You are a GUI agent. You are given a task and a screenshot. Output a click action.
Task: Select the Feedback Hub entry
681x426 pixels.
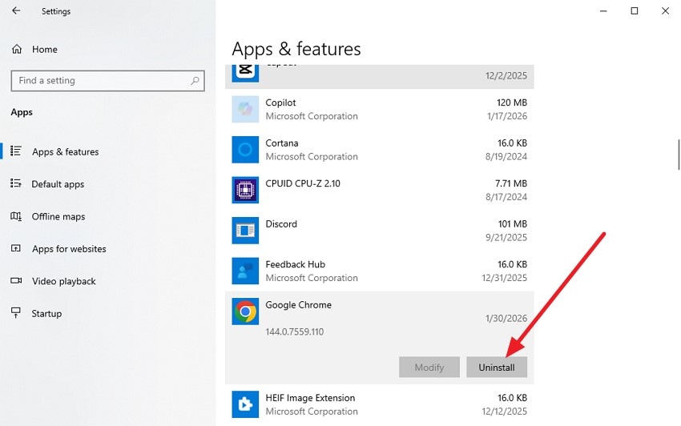coord(296,264)
